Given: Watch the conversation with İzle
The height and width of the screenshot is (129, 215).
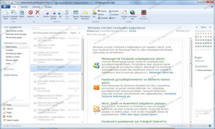Looking at the screenshot, I should click(101, 15).
